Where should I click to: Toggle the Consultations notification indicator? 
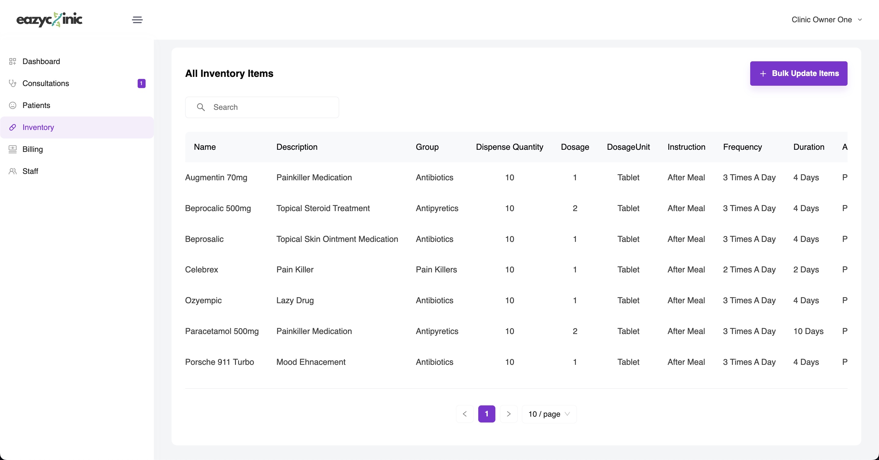pos(141,83)
